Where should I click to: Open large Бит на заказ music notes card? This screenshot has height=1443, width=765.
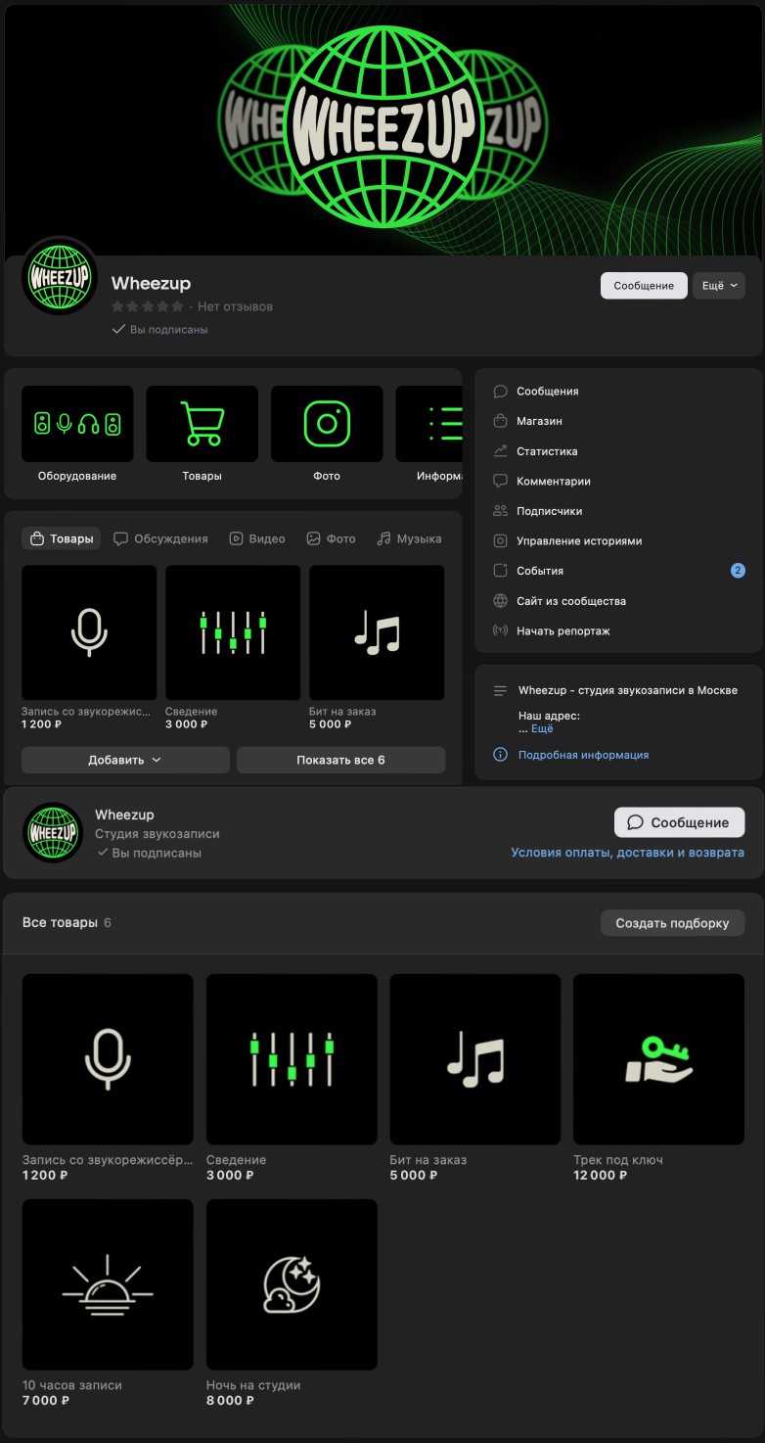[475, 1059]
